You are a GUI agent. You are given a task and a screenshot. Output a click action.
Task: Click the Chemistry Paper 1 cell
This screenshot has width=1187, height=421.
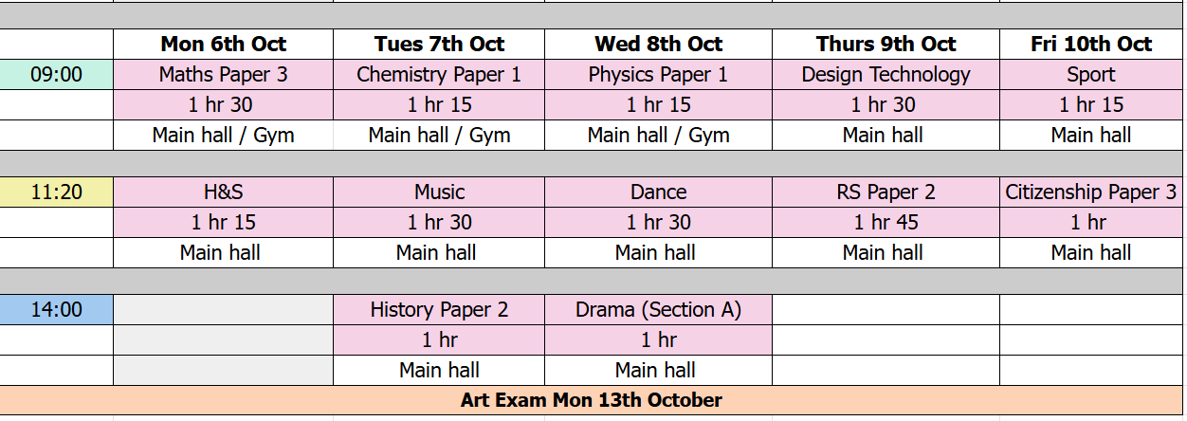(439, 75)
